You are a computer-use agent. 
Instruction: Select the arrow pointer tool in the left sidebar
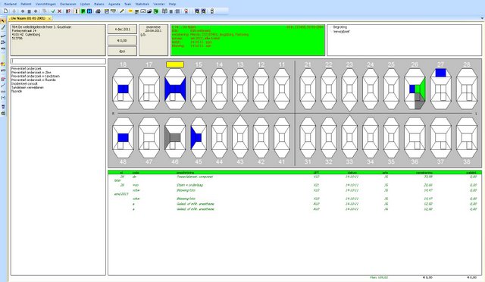[3, 21]
